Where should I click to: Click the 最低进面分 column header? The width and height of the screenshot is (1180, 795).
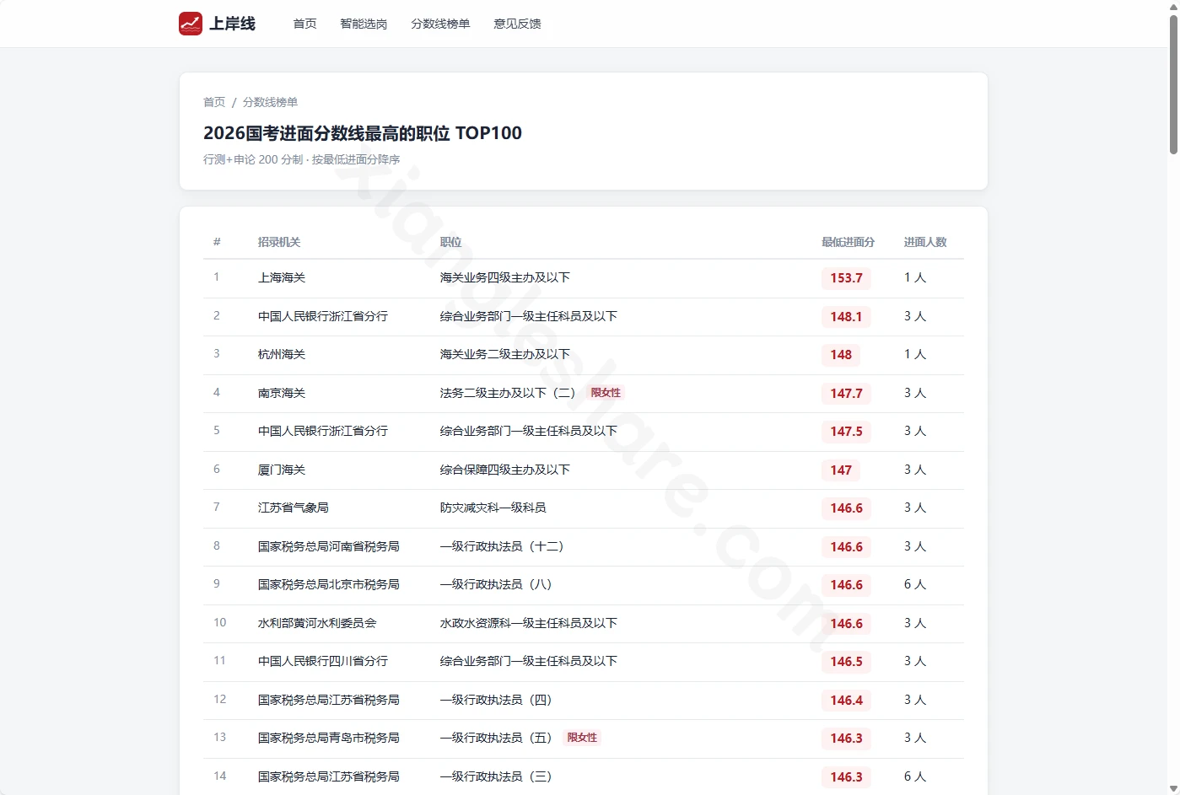tap(848, 242)
